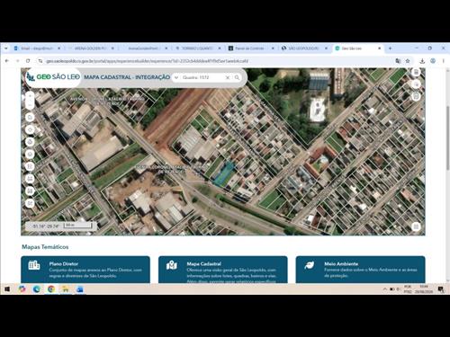
Task: Click the ninth left map tool icon
Action: [x=30, y=191]
